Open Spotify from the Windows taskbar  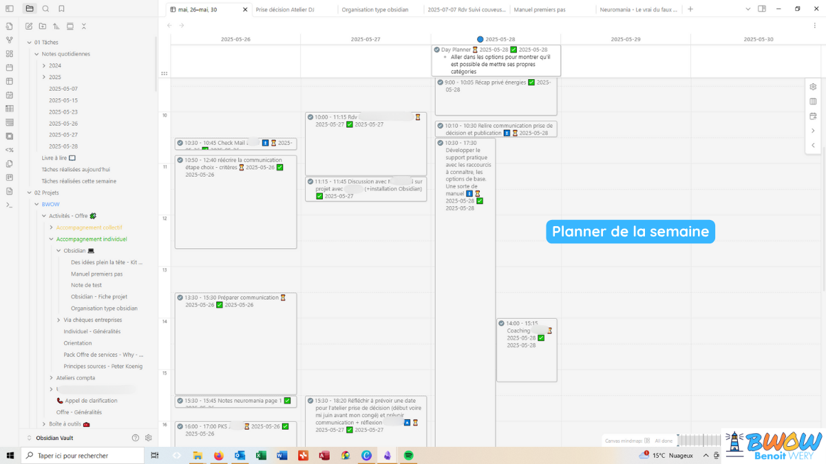point(408,455)
